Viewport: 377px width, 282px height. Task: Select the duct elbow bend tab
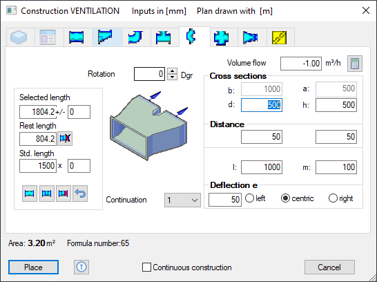point(135,37)
